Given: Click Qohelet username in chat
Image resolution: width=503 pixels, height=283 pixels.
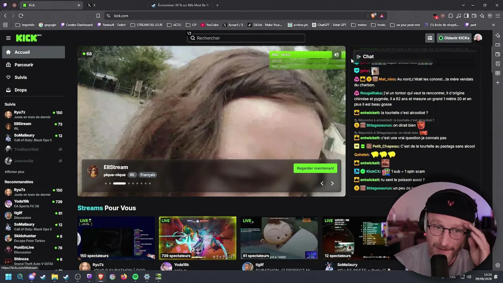Looking at the screenshot, I should [362, 155].
